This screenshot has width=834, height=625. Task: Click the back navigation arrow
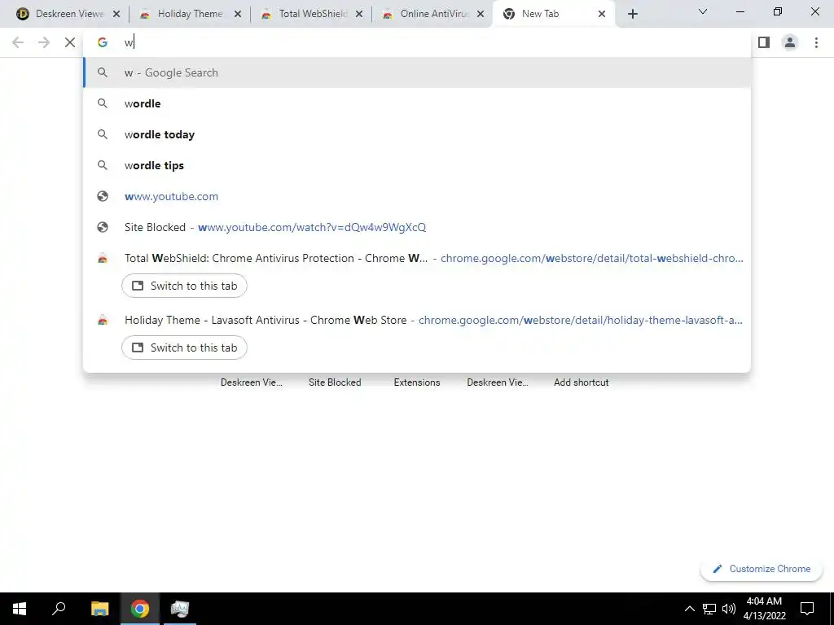click(x=18, y=42)
